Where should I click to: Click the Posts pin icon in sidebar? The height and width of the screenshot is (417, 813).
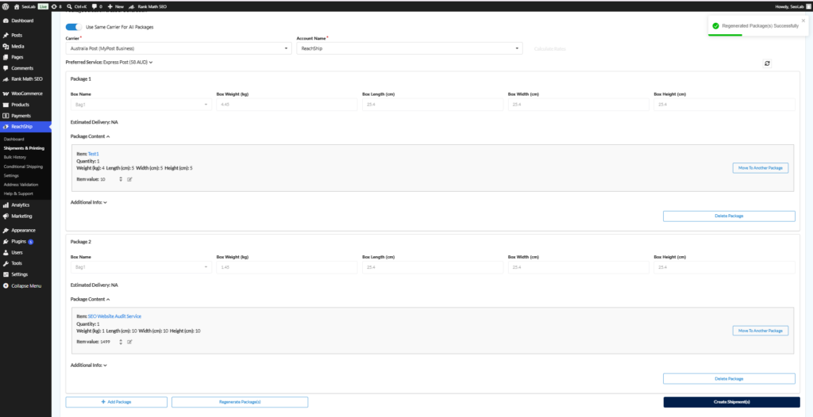(6, 35)
